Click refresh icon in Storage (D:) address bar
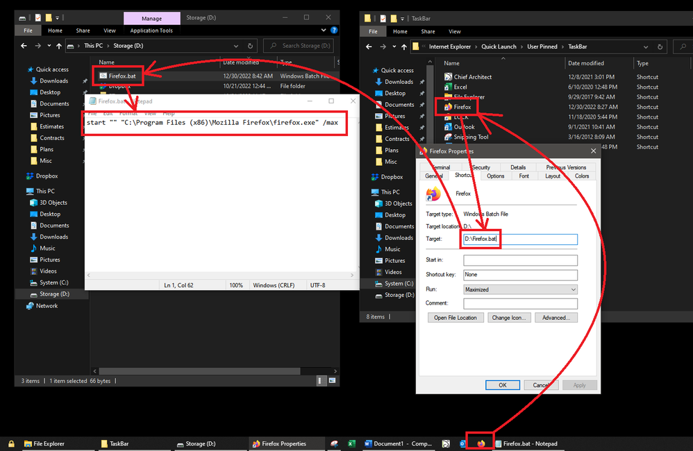 click(250, 46)
